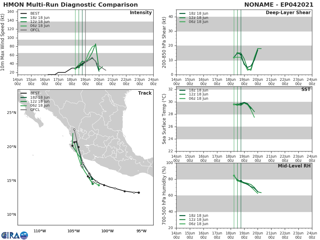Click the Intensity panel title

tap(141, 13)
